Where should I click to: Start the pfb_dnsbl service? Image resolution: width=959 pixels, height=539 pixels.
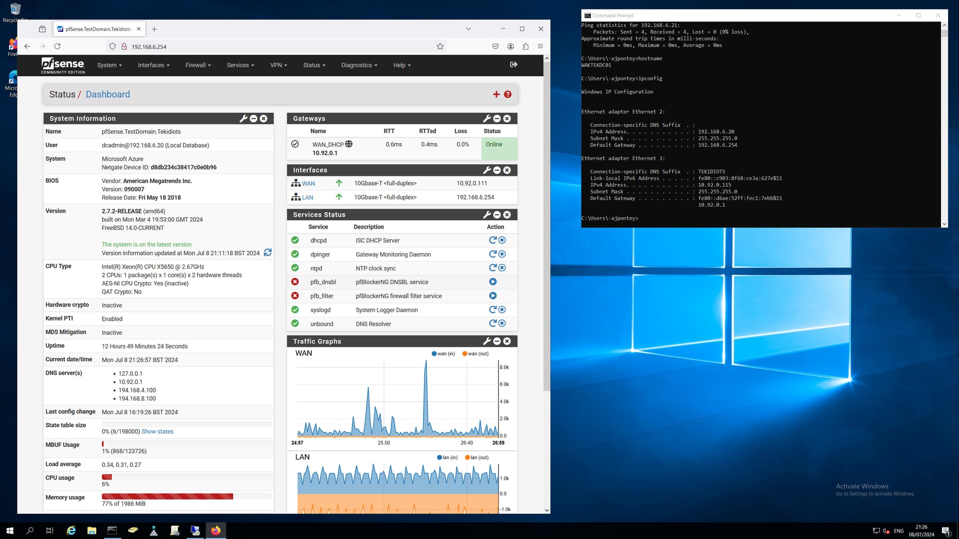[x=493, y=282]
